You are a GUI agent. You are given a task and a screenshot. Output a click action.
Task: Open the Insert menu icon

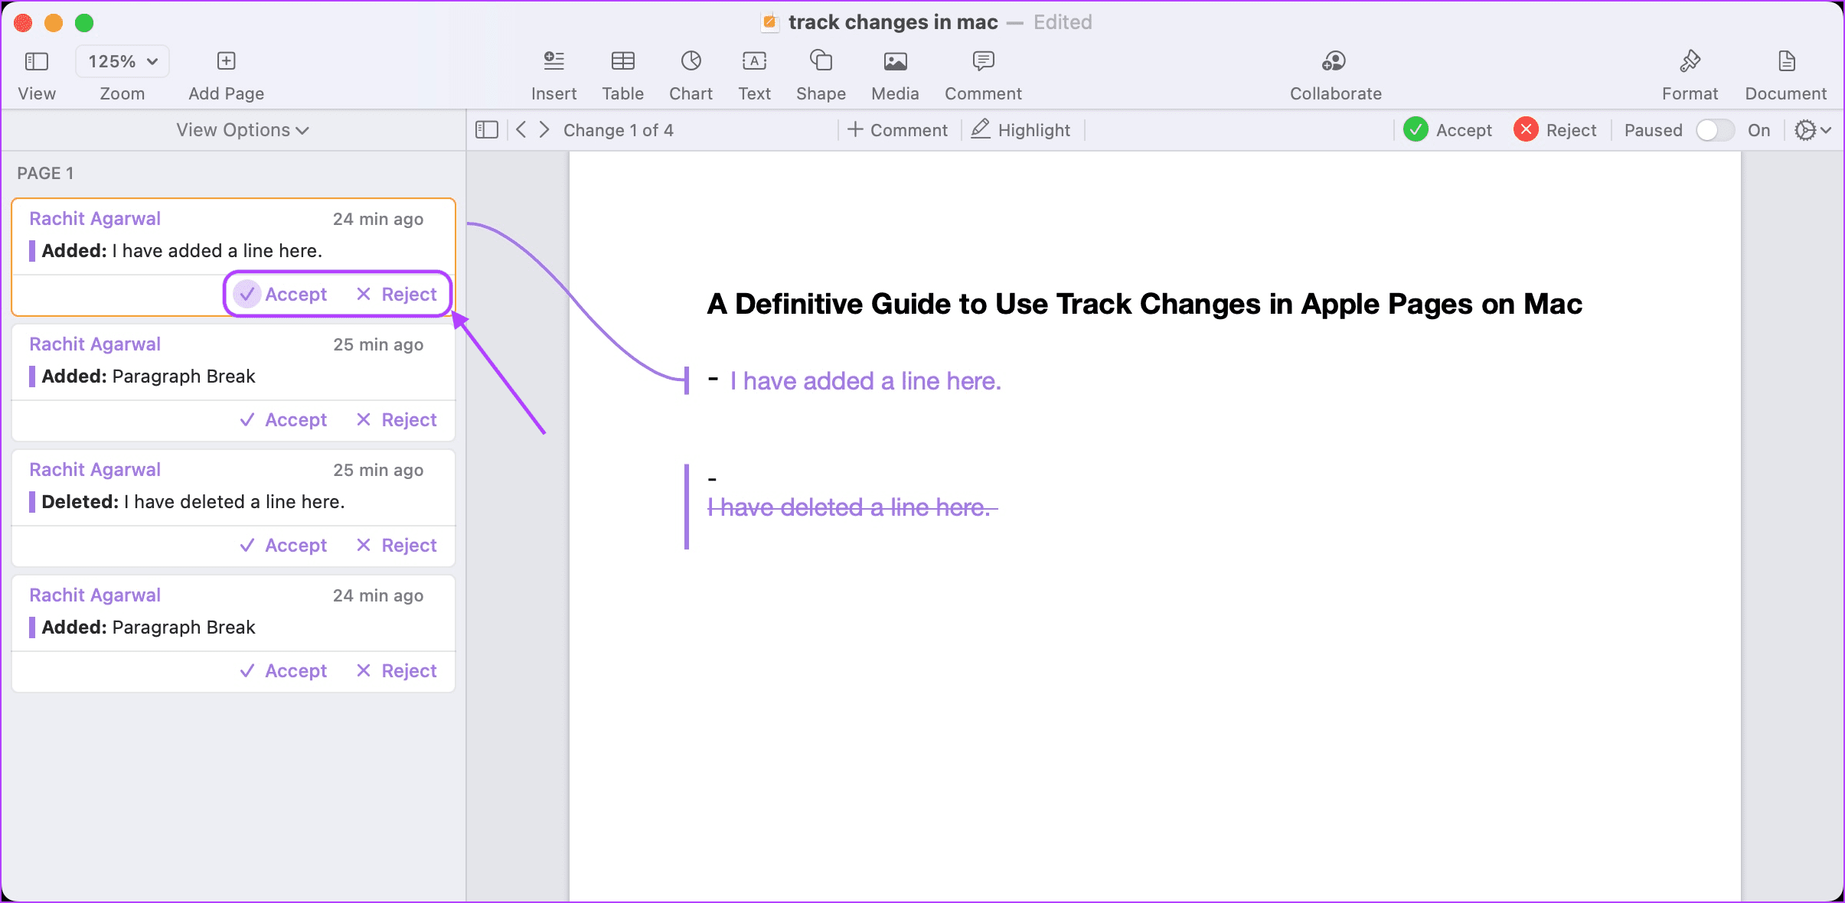click(x=553, y=61)
